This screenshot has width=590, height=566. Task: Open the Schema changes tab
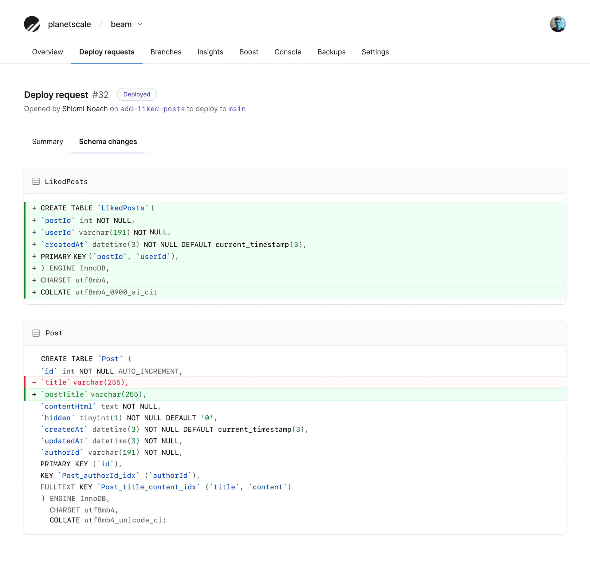(108, 141)
